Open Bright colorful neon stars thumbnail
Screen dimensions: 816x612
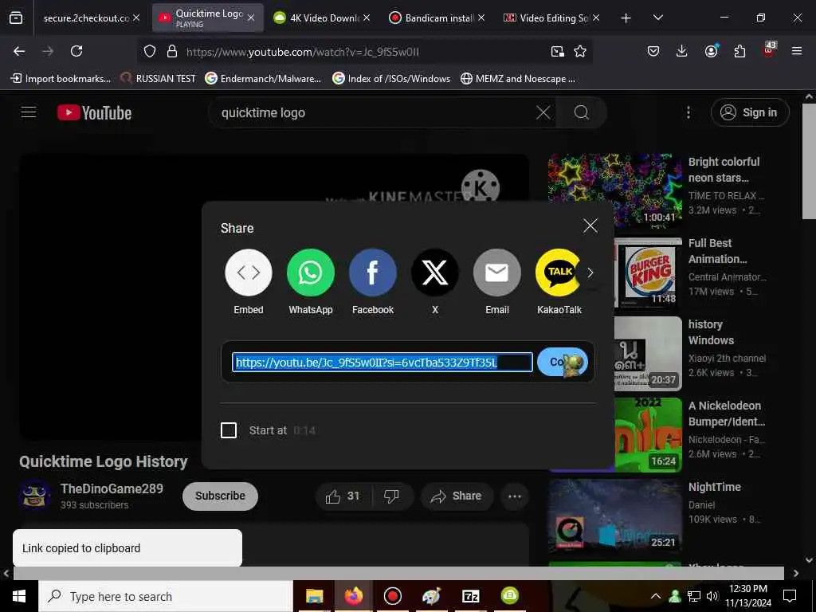614,190
